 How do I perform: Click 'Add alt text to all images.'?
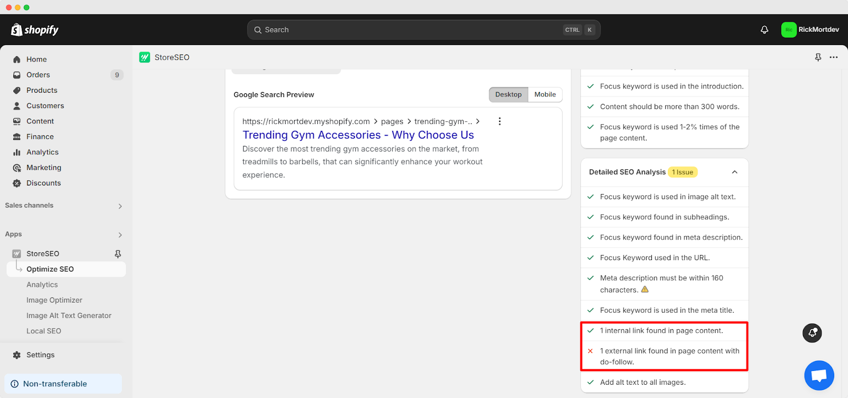coord(643,382)
